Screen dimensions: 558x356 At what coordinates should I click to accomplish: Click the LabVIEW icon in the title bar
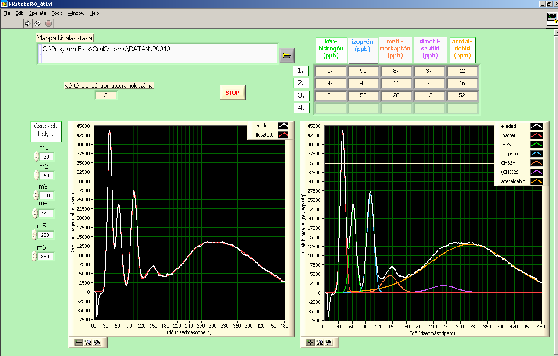(4, 4)
